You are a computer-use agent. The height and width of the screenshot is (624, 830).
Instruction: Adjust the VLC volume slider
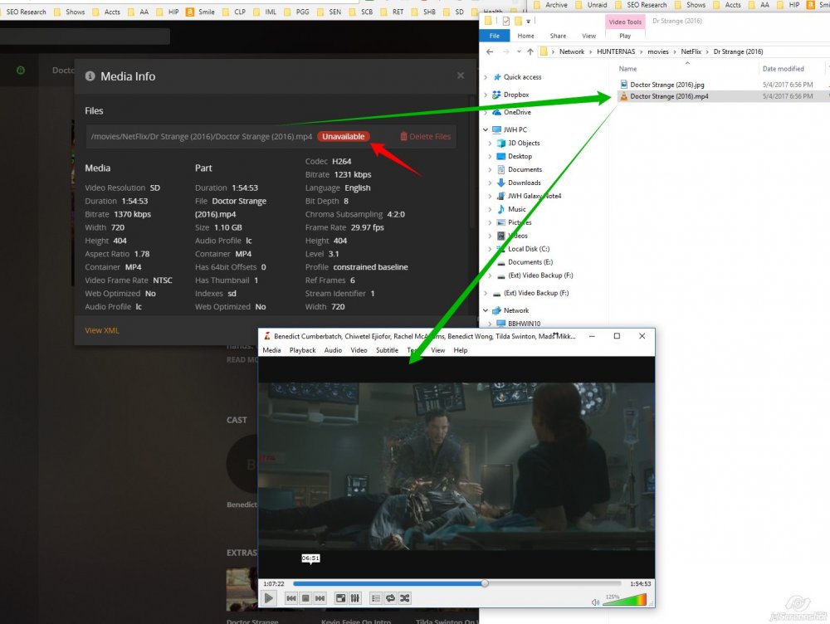point(625,600)
